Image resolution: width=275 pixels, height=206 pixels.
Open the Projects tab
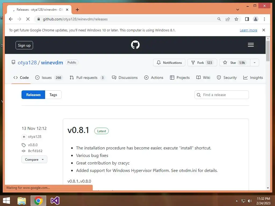tap(180, 78)
